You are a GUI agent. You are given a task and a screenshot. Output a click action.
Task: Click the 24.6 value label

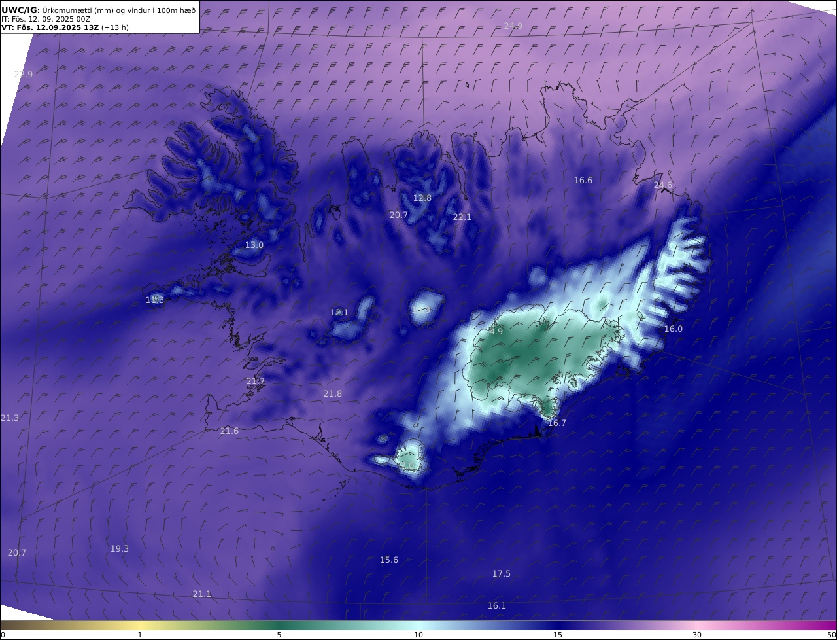pos(663,185)
